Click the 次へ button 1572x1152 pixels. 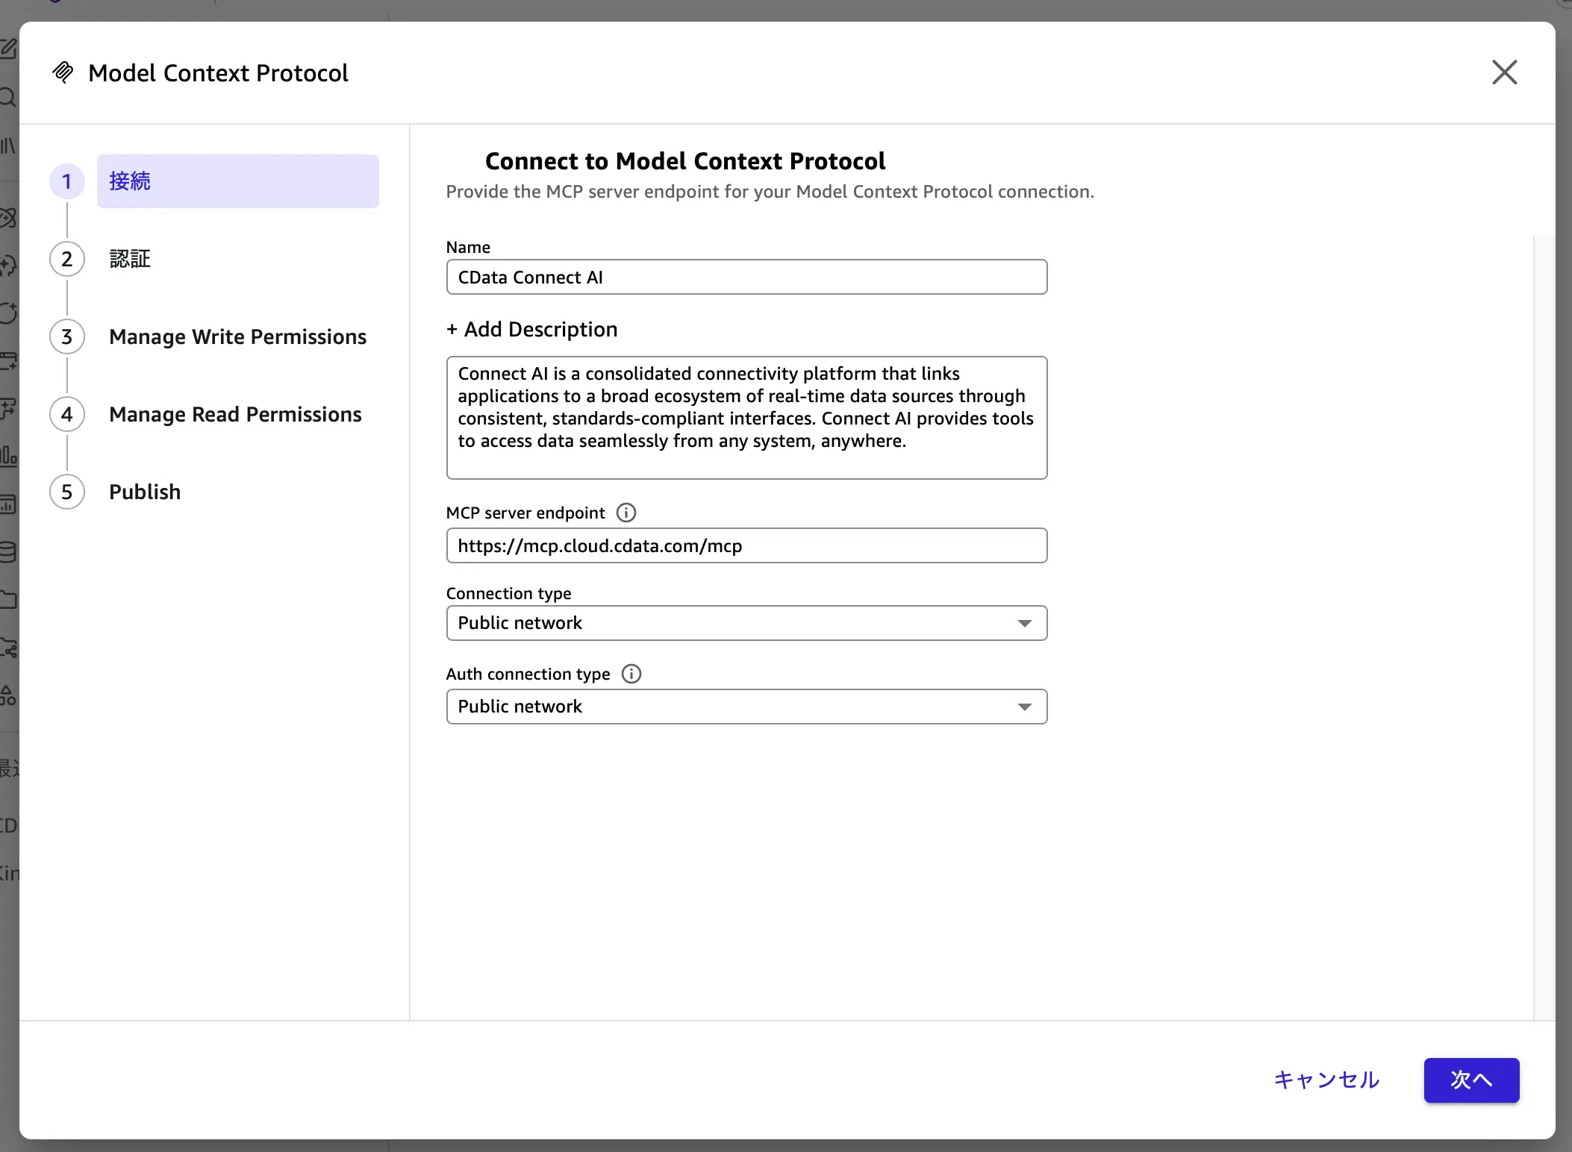tap(1471, 1080)
